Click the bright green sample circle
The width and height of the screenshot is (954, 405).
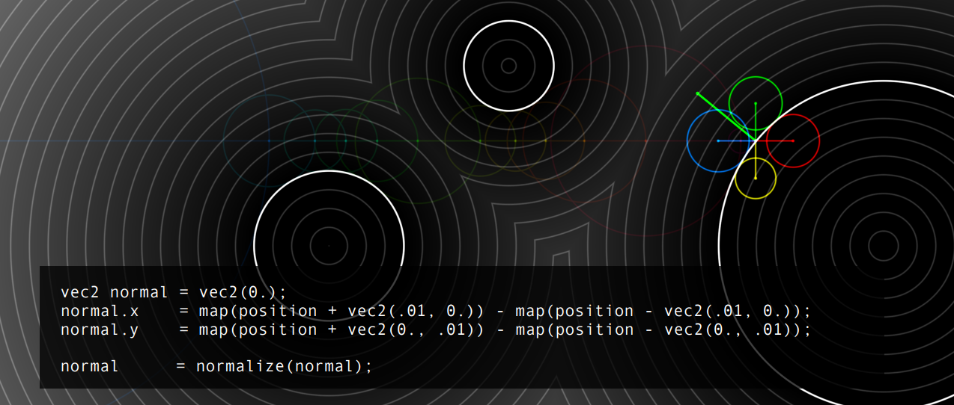click(756, 102)
